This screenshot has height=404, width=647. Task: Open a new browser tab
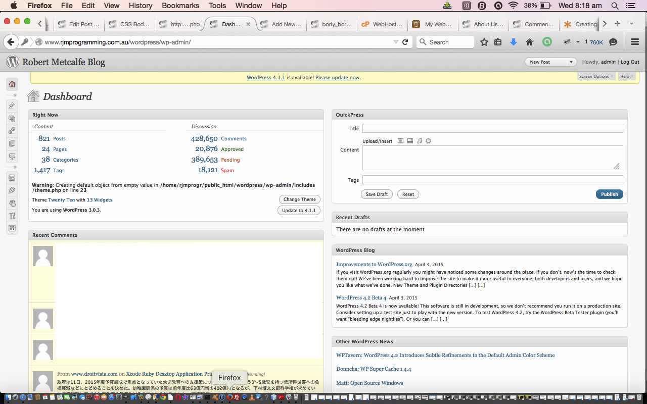coord(617,24)
